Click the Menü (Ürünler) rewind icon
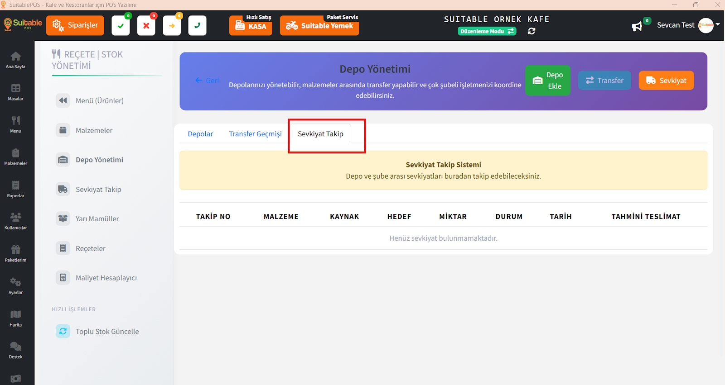 tap(63, 100)
